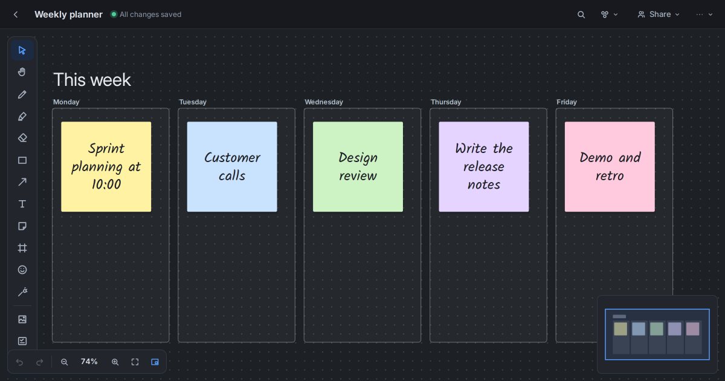The height and width of the screenshot is (381, 725).
Task: Pick the sticky note tool
Action: [22, 226]
